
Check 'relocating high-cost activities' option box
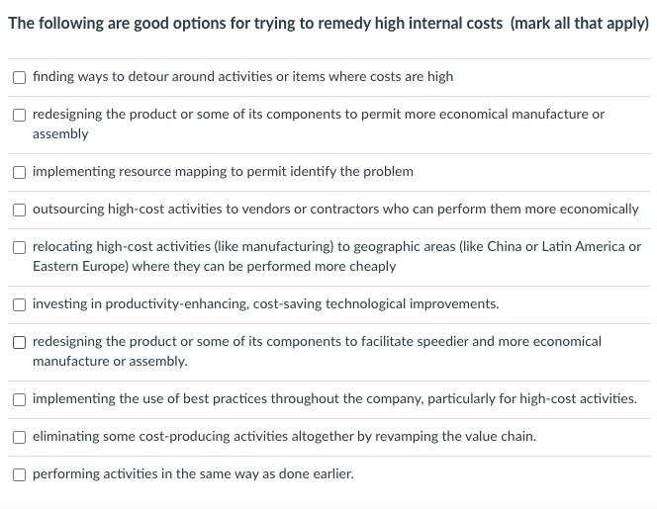click(x=19, y=247)
